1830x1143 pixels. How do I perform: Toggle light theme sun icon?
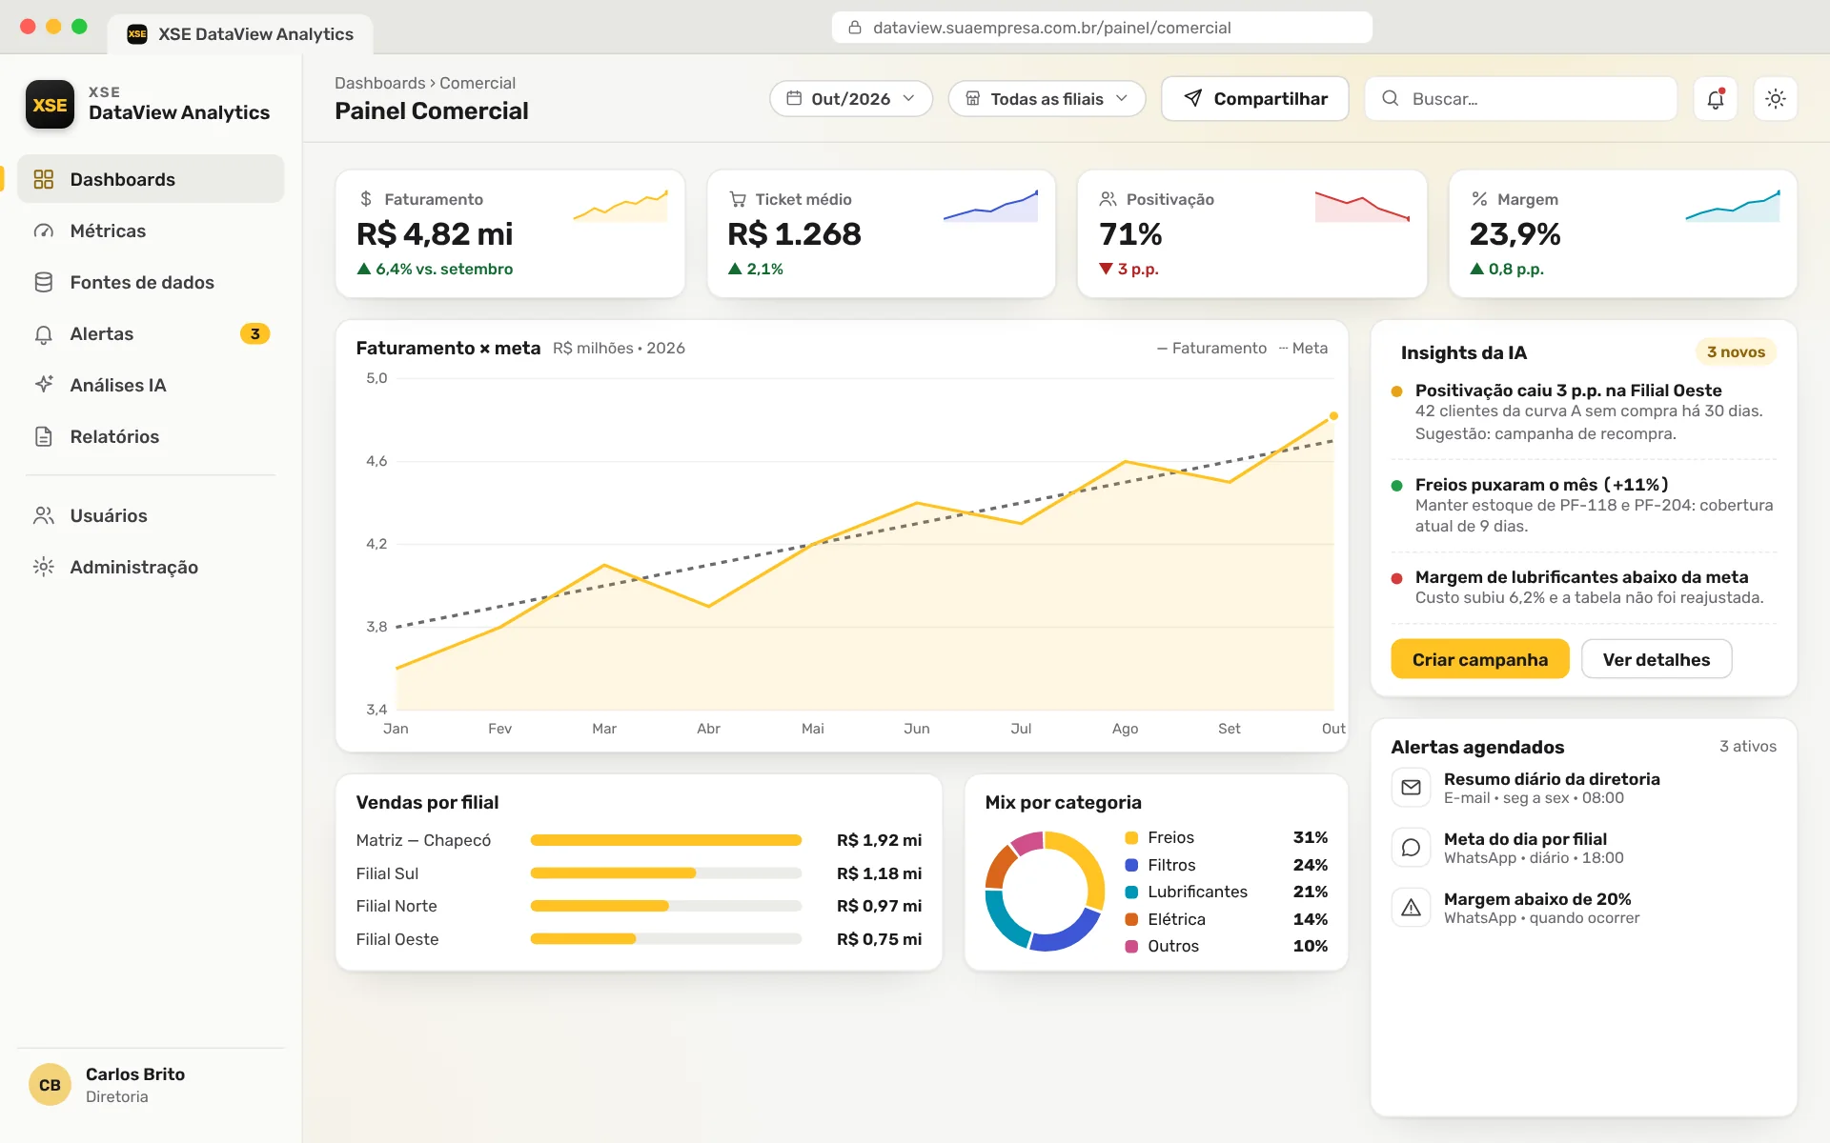point(1775,98)
